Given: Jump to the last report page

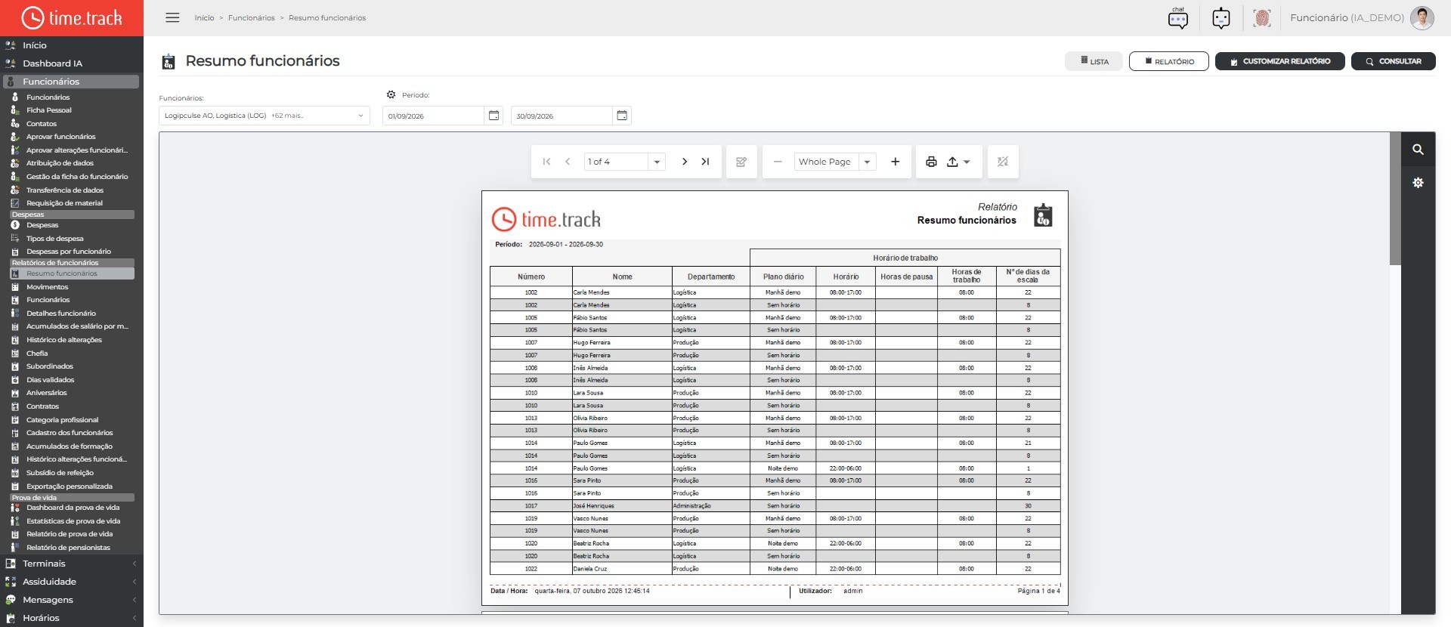Looking at the screenshot, I should tap(705, 162).
